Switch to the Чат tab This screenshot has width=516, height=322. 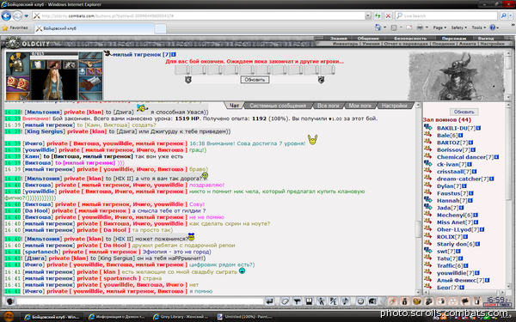coord(234,106)
